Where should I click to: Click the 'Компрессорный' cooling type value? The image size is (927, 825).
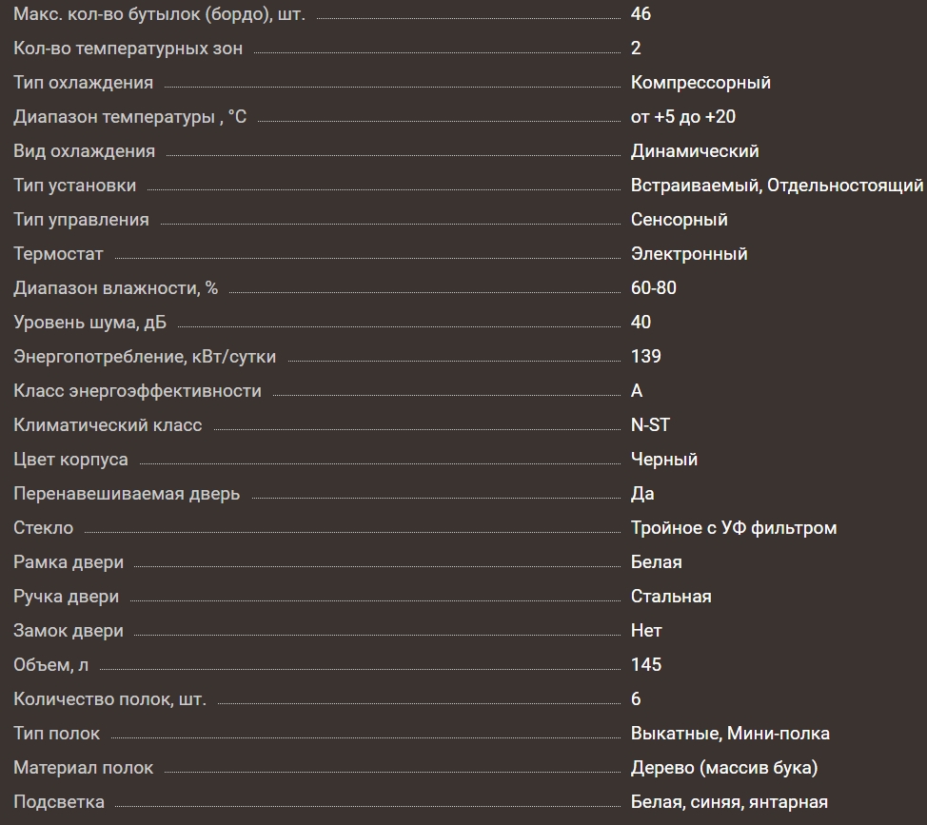(700, 83)
